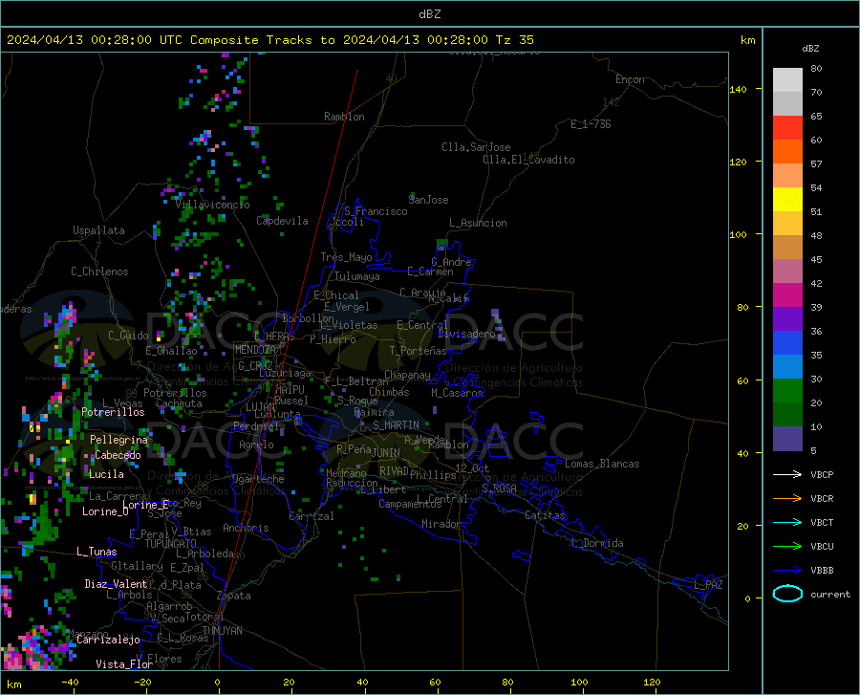Click the blue VBBB arrow legend icon
Screen dimensions: 860x695
click(787, 571)
